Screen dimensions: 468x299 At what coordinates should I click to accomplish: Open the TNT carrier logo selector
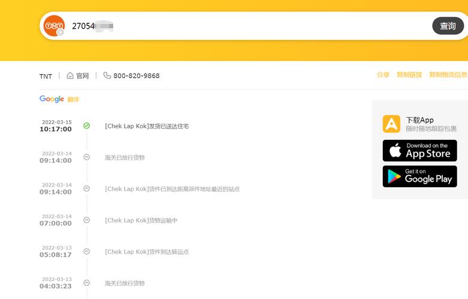tap(54, 26)
